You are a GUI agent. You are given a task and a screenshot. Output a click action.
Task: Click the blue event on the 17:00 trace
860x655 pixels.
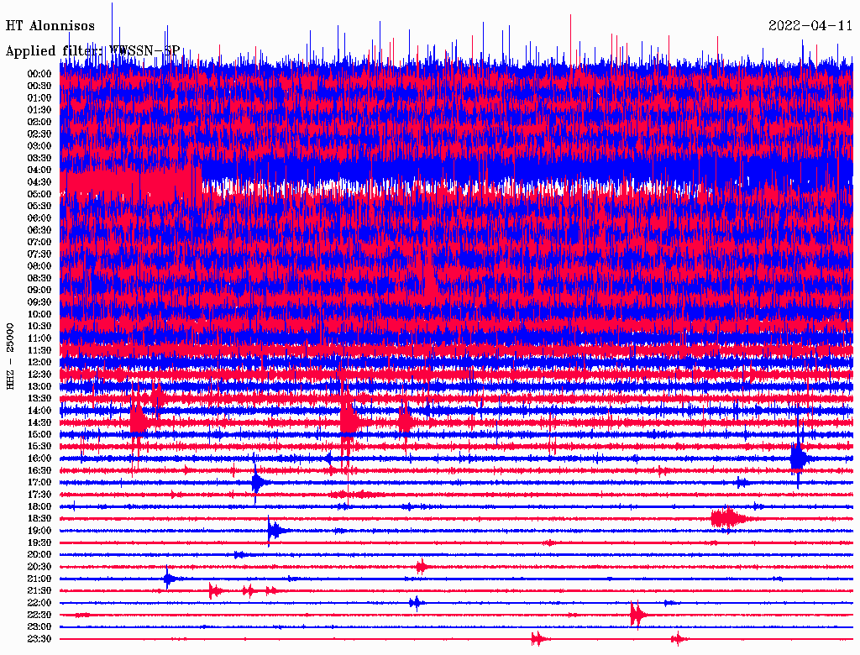tap(258, 483)
